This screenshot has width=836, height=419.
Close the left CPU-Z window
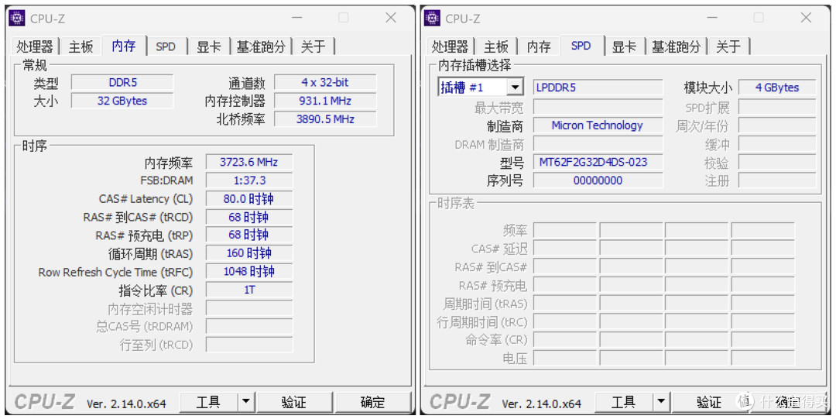391,18
